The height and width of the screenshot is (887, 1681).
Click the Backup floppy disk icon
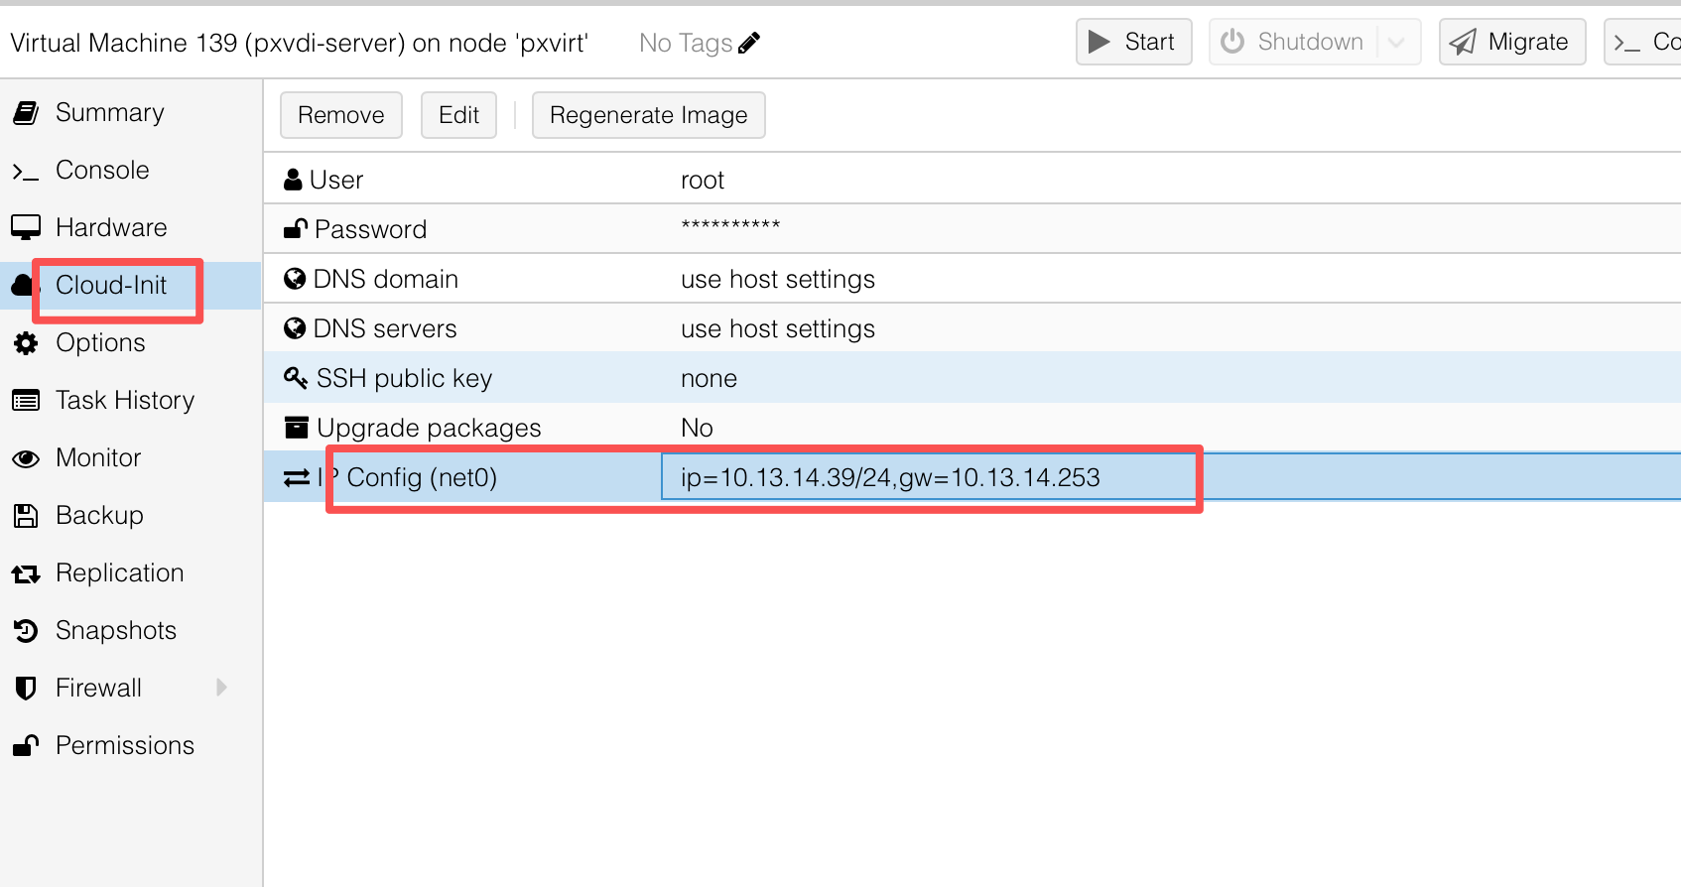click(26, 516)
